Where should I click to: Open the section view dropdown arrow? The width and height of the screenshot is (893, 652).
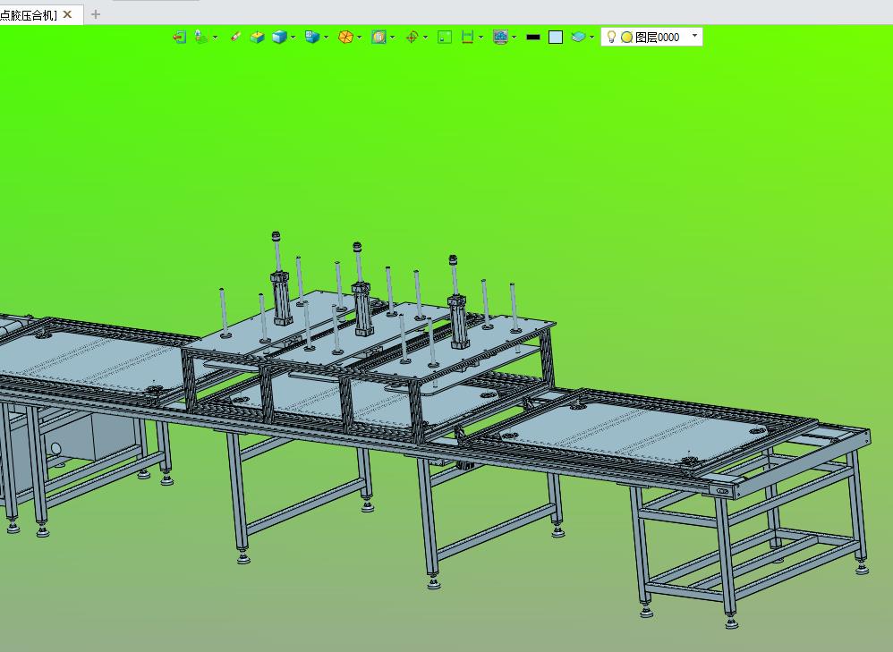coord(393,37)
